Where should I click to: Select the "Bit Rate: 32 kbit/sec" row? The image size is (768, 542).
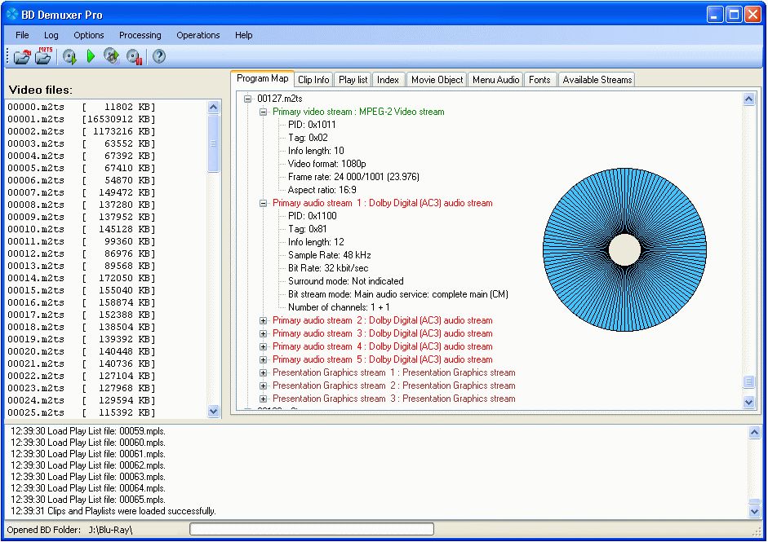pos(327,268)
